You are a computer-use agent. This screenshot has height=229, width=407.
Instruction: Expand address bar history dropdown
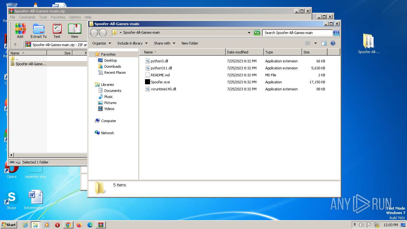[249, 32]
